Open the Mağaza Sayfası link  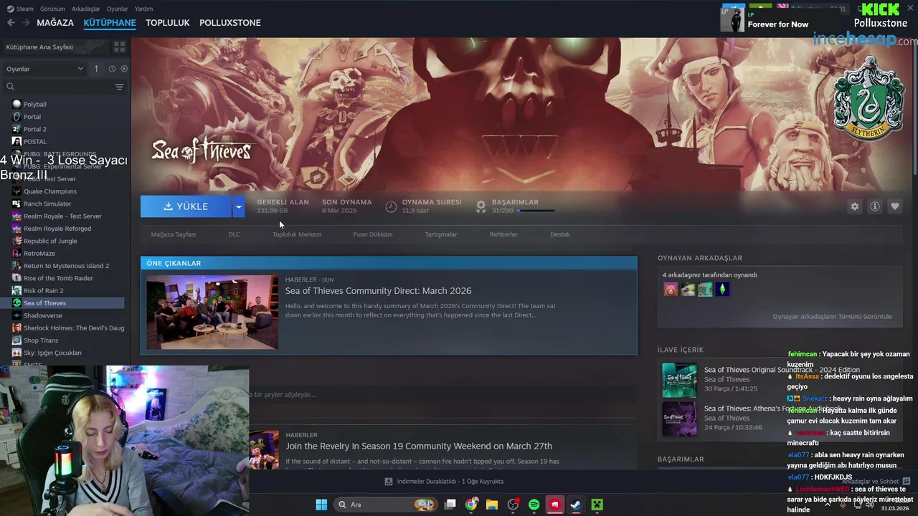(x=174, y=234)
